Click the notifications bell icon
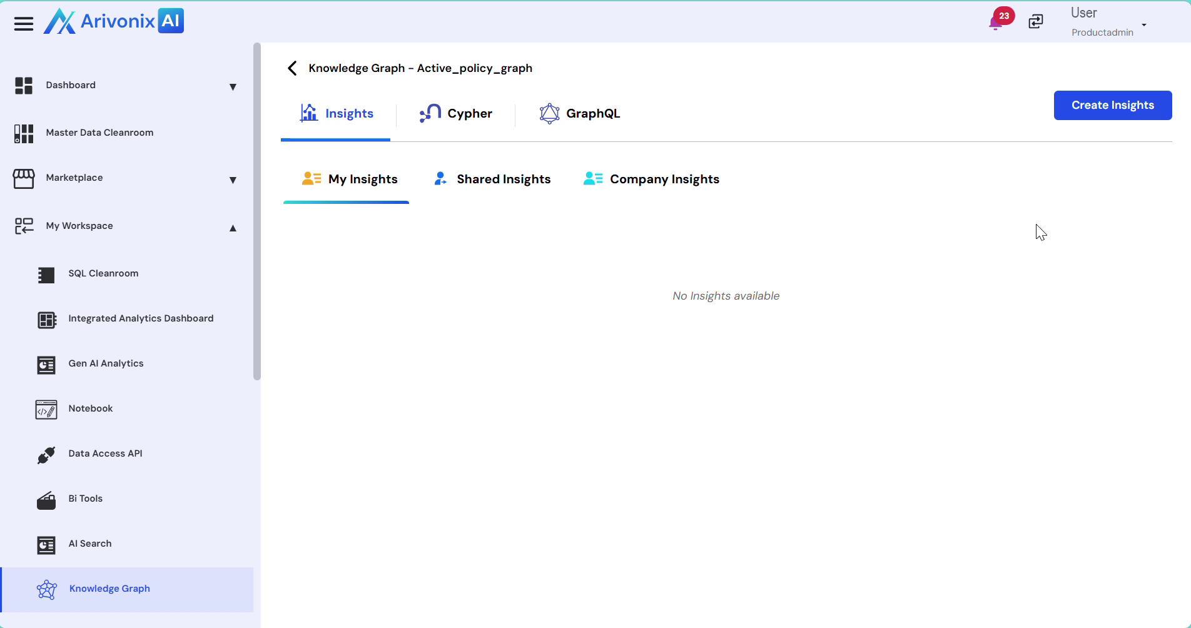The image size is (1191, 628). click(x=995, y=23)
